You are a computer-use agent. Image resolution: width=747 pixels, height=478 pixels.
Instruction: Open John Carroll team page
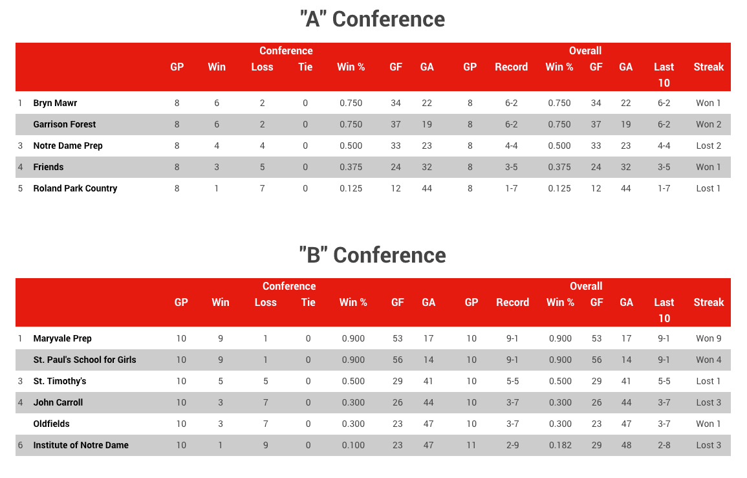pyautogui.click(x=58, y=403)
